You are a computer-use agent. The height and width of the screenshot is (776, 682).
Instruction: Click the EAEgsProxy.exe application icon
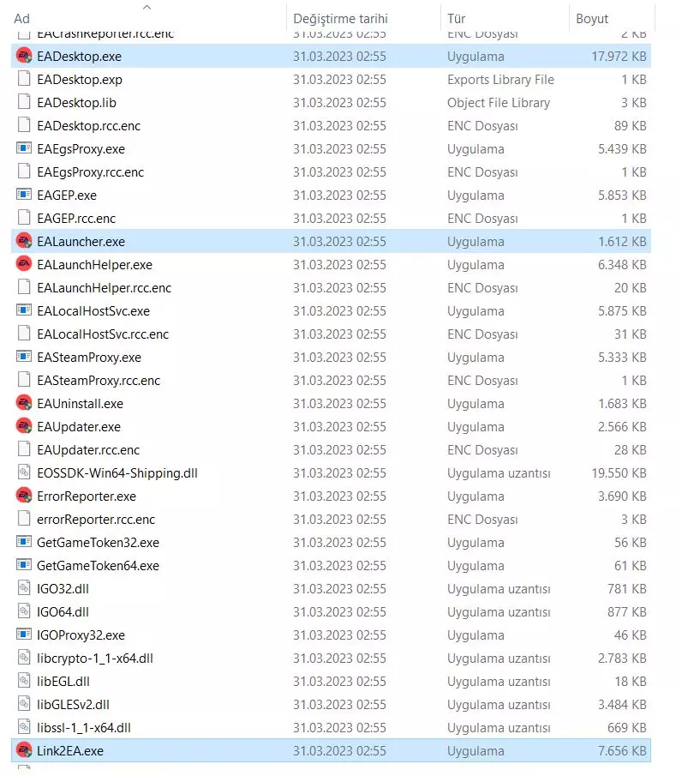pyautogui.click(x=24, y=148)
